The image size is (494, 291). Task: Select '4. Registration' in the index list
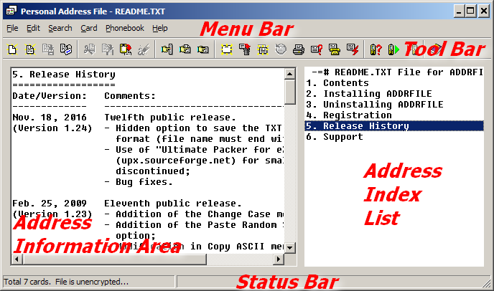(x=394, y=115)
